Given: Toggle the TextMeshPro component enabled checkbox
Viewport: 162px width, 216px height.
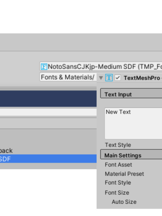Looking at the screenshot, I should [x=118, y=78].
